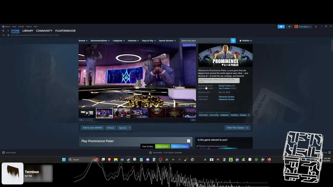Open the Downloads status at bottom bar
333x187 pixels.
click(x=165, y=152)
